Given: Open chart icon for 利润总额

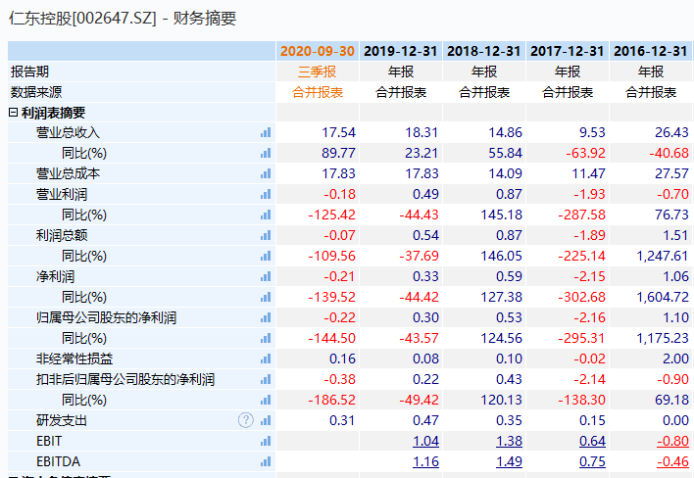Looking at the screenshot, I should coord(266,235).
